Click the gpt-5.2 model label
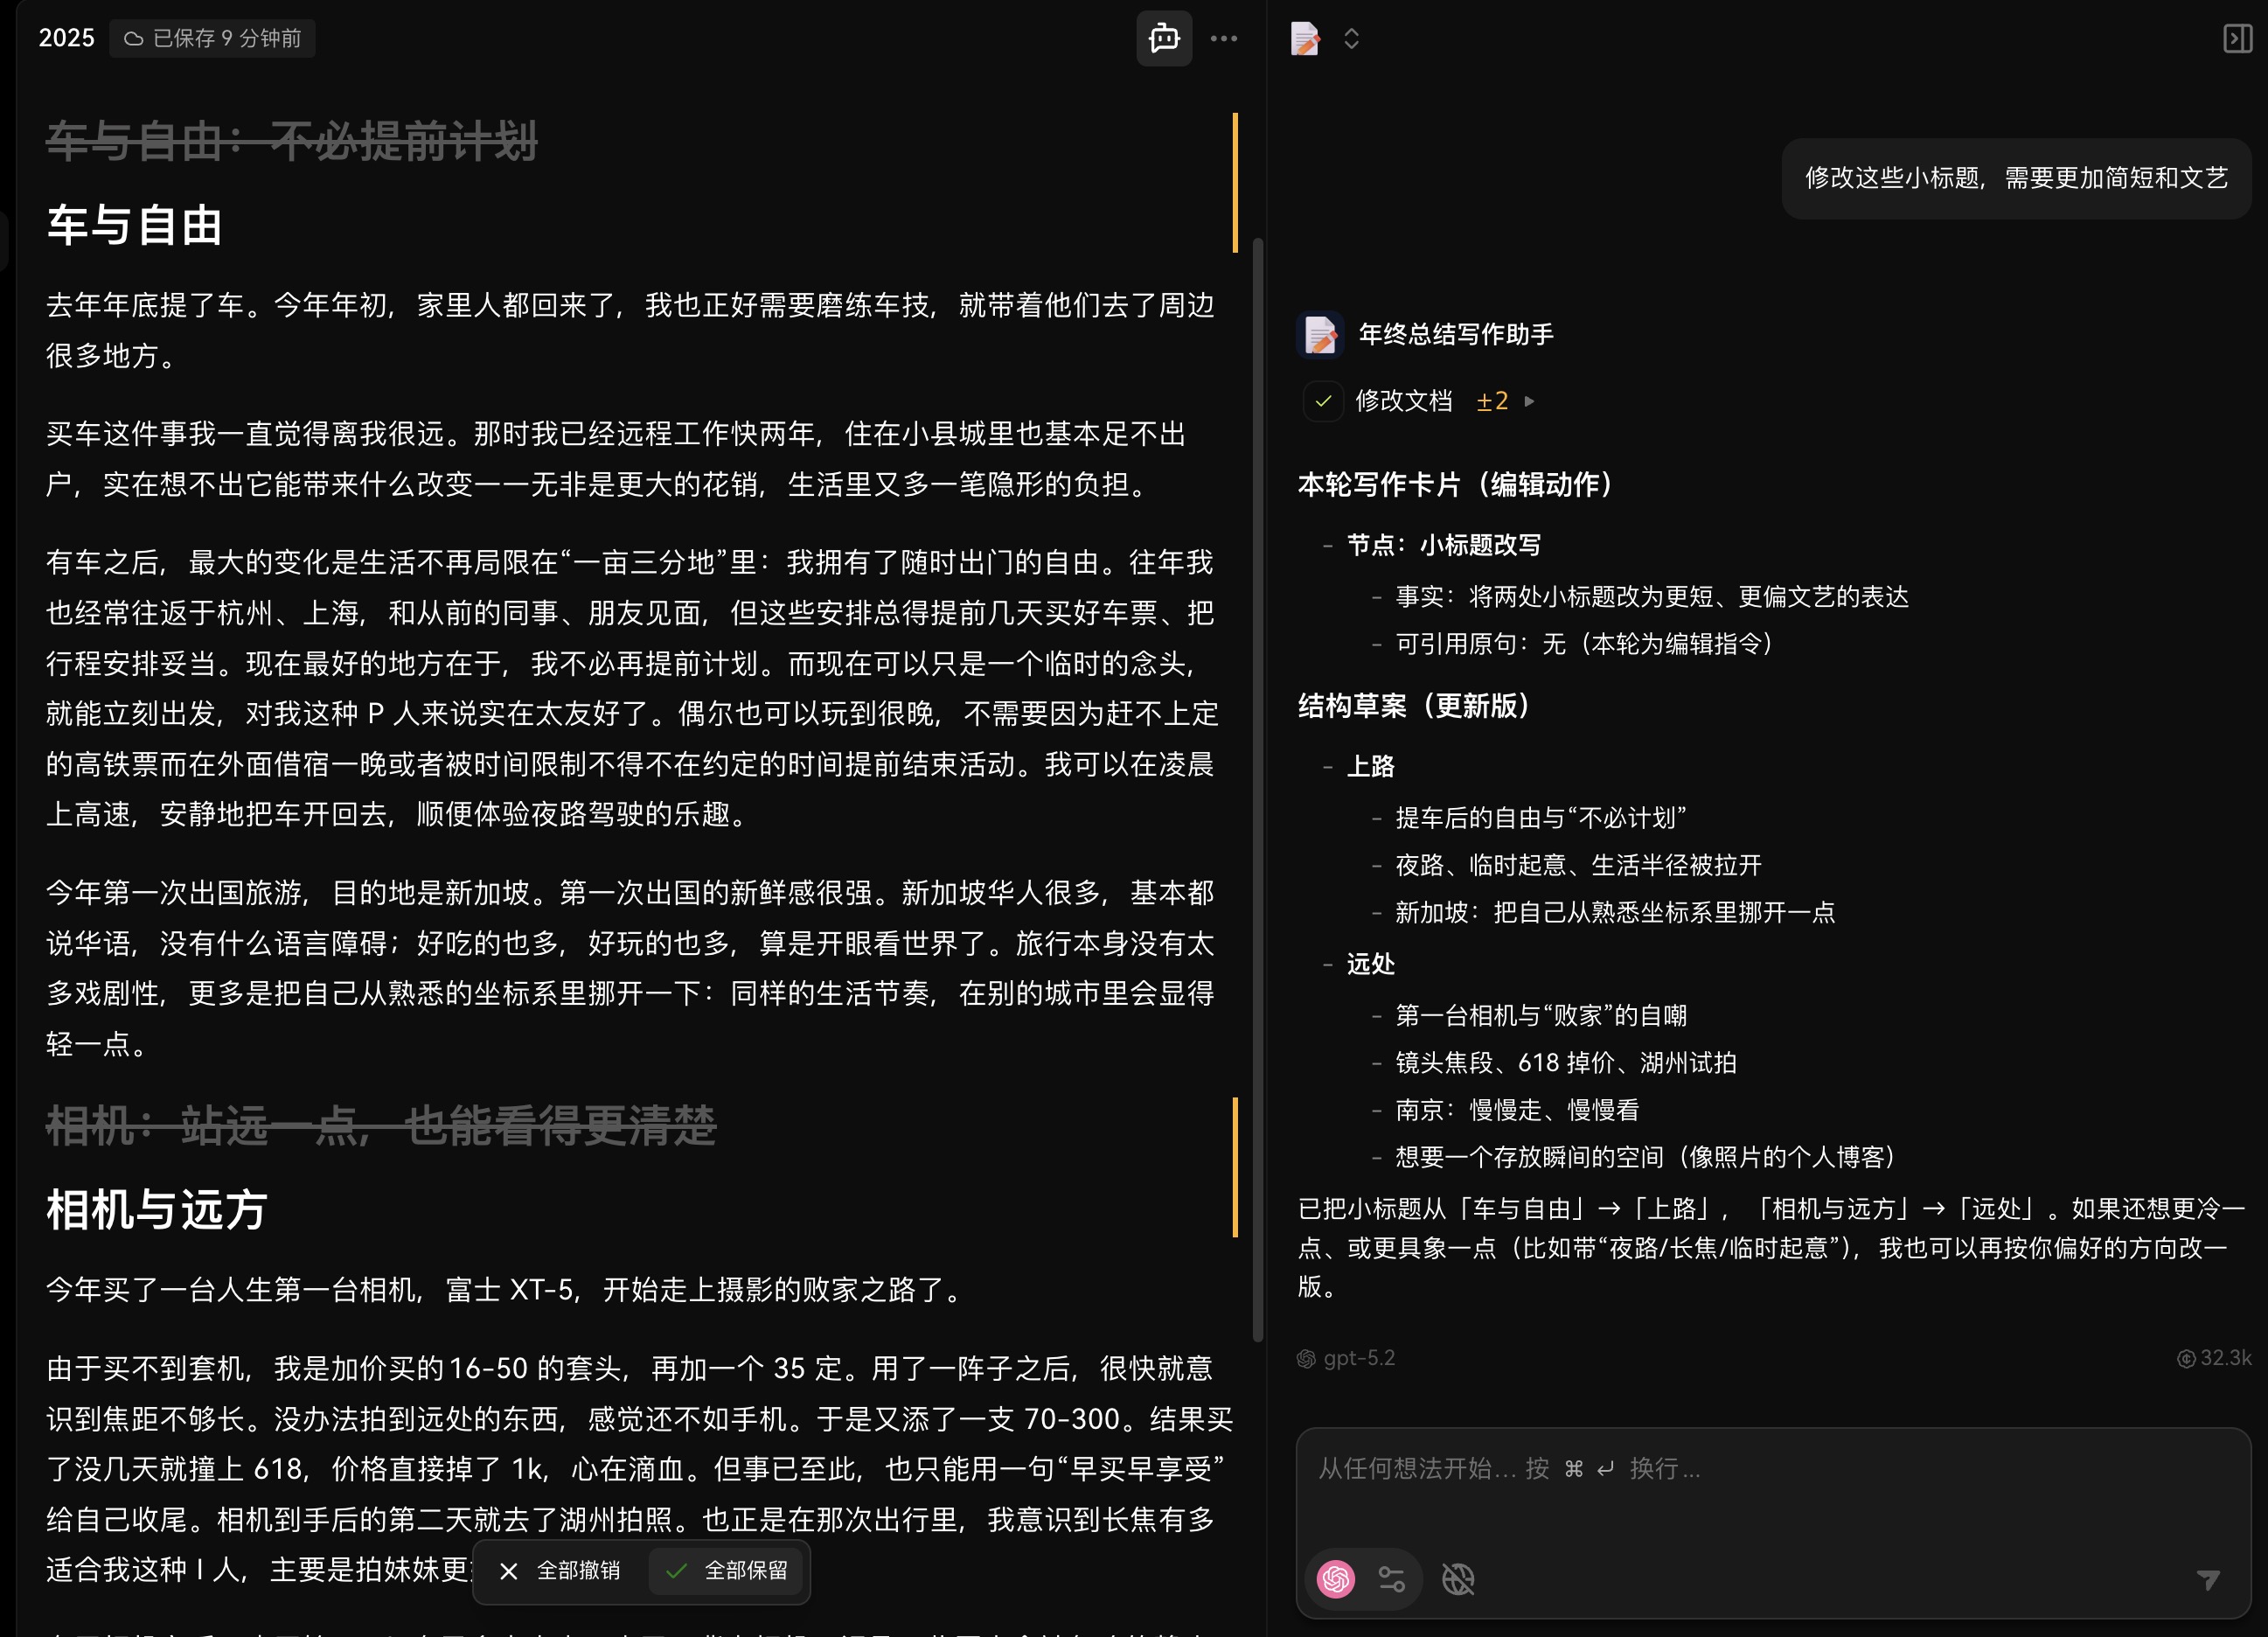Image resolution: width=2268 pixels, height=1637 pixels. [1357, 1358]
